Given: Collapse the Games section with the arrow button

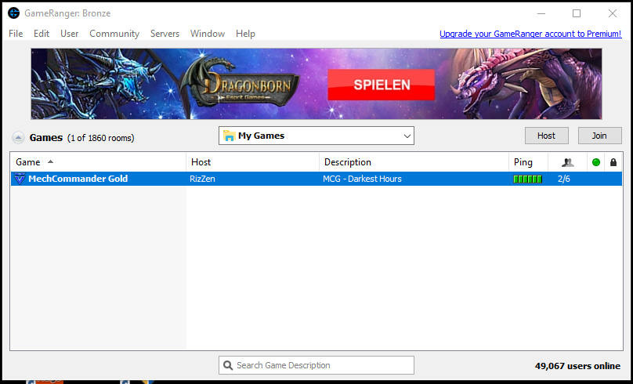Looking at the screenshot, I should [18, 138].
